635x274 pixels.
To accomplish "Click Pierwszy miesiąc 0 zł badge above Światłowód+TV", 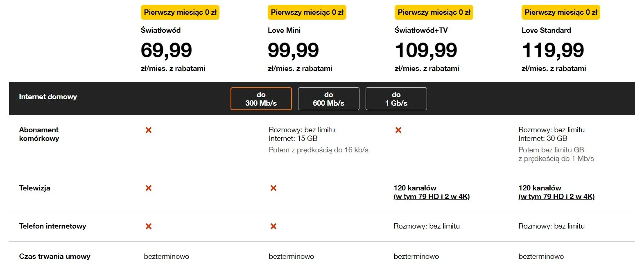I will [434, 12].
